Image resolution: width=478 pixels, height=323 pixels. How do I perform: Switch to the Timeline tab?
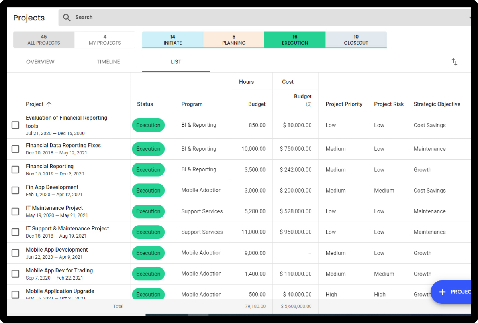tap(108, 62)
